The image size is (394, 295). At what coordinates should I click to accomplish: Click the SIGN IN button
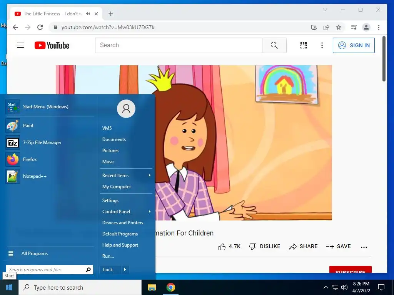point(354,45)
